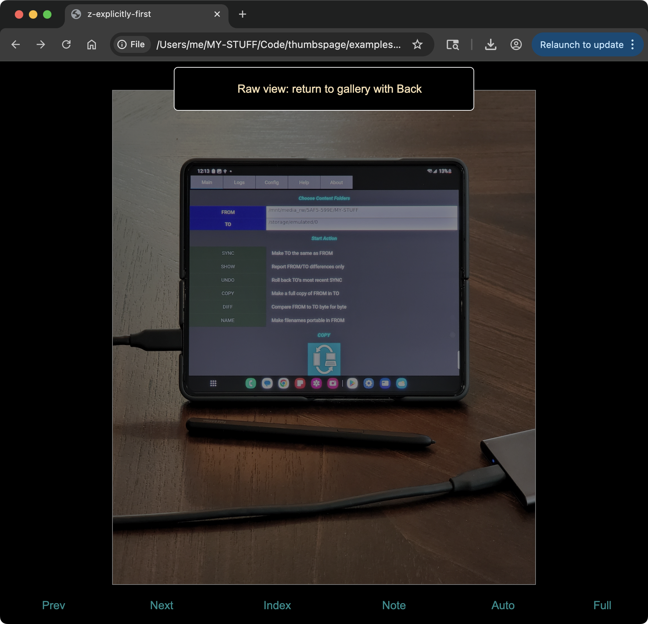Open the Google Lens search icon
This screenshot has width=648, height=624.
pos(453,44)
